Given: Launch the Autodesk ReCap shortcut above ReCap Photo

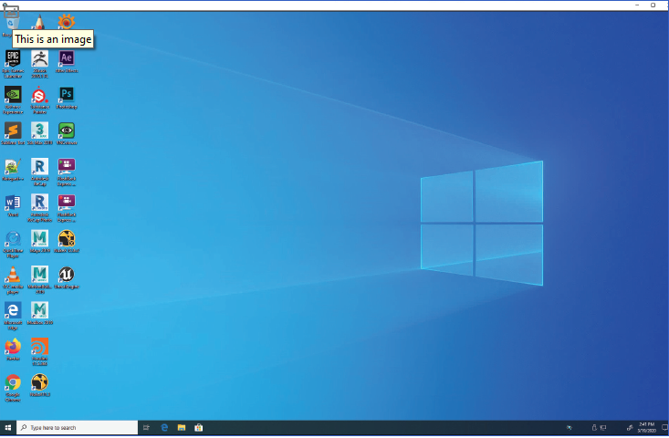Looking at the screenshot, I should [x=39, y=172].
